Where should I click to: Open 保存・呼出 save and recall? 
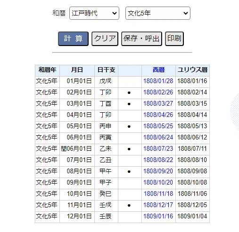pos(141,39)
